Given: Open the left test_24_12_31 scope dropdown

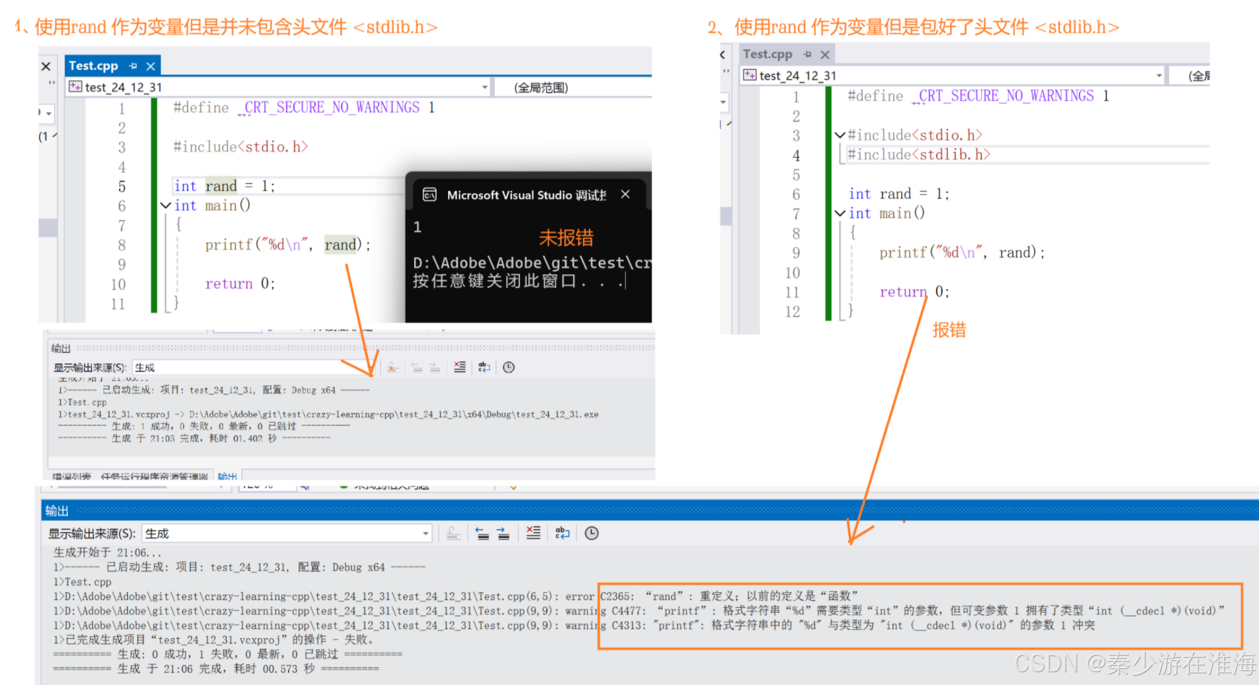Looking at the screenshot, I should tap(484, 87).
